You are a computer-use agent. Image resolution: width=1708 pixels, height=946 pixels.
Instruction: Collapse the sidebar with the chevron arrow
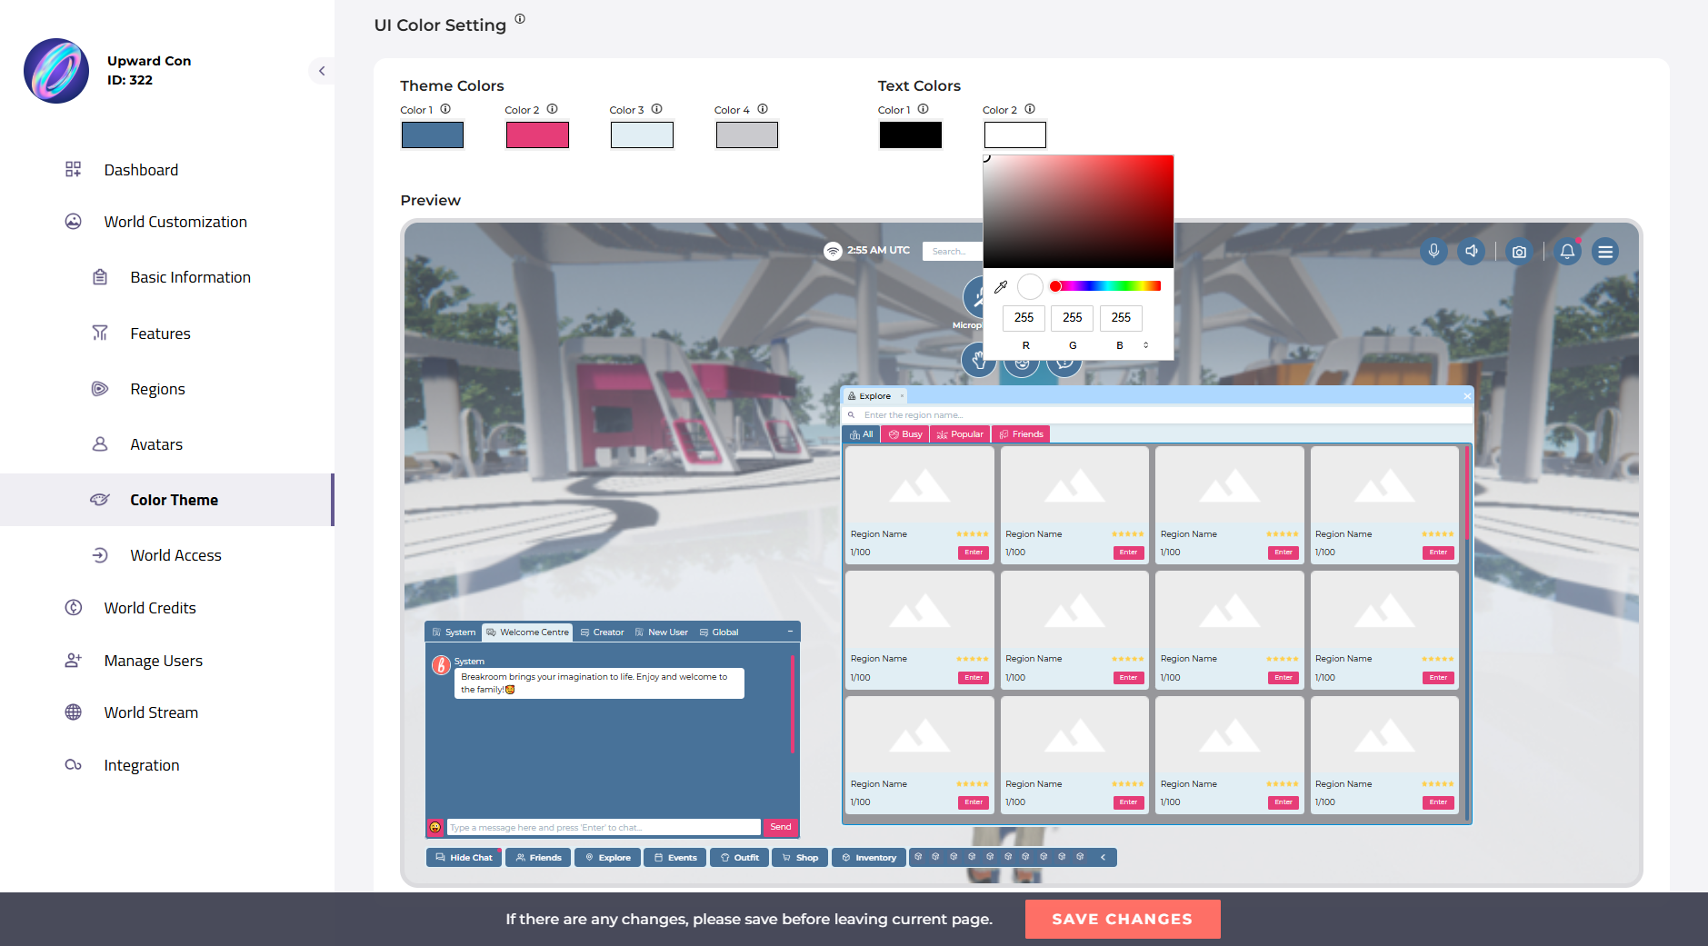322,71
